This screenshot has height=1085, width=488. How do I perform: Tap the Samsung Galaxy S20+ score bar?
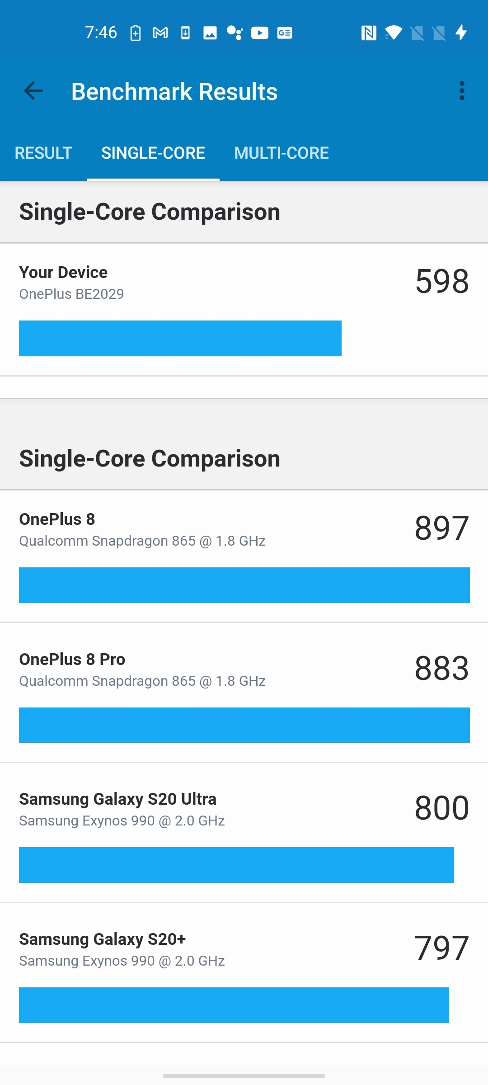click(x=234, y=1005)
